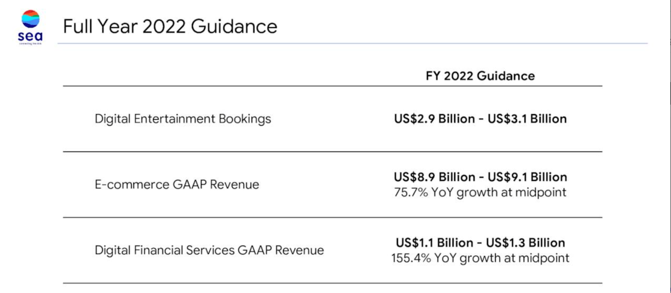Click the US$1.3 Billion figure

coord(525,243)
